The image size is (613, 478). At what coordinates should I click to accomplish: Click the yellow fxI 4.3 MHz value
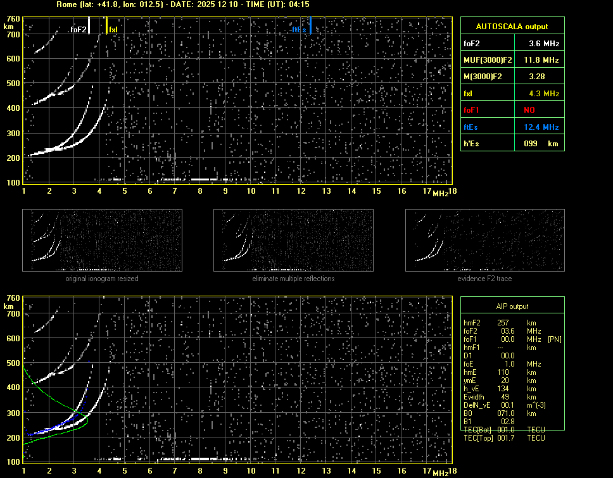[x=544, y=93]
